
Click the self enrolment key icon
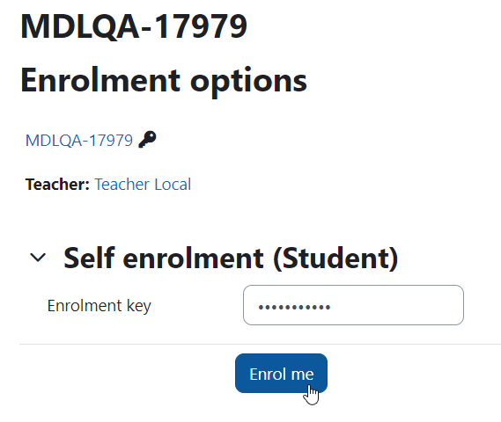147,140
